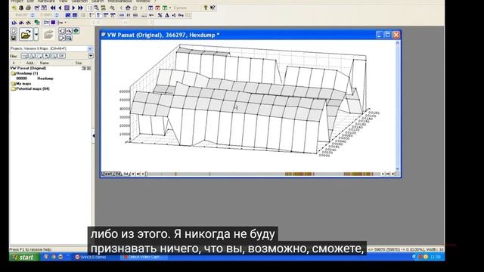Screen dimensions: 484x272
Task: Jump to the next map with double-right arrows
Action: click(81, 8)
